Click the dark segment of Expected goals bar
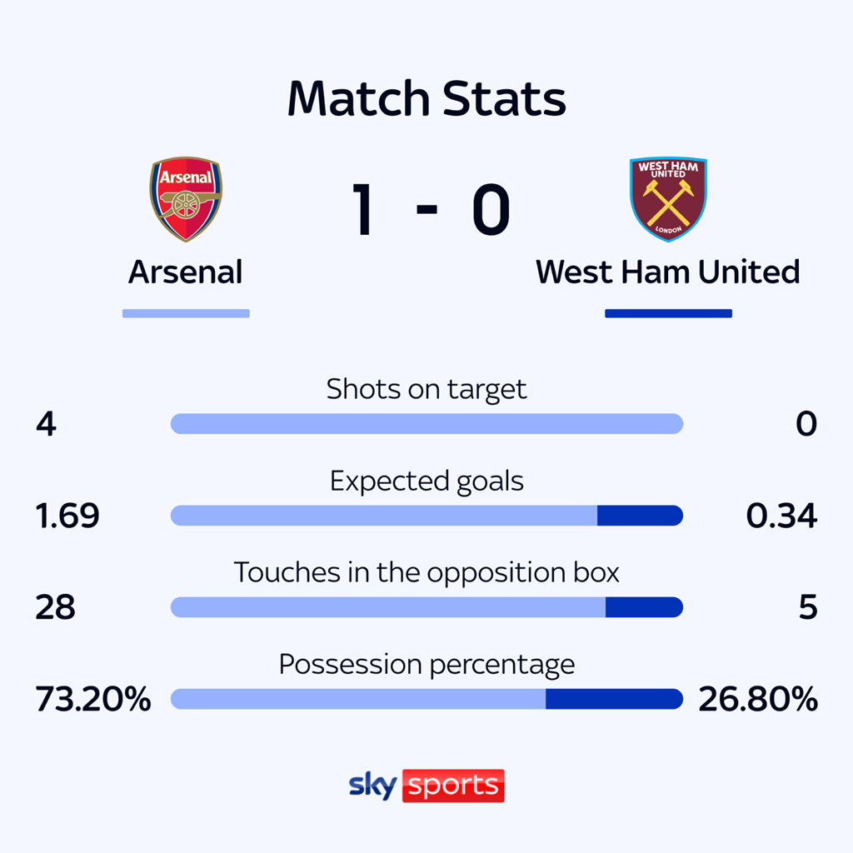 640,516
